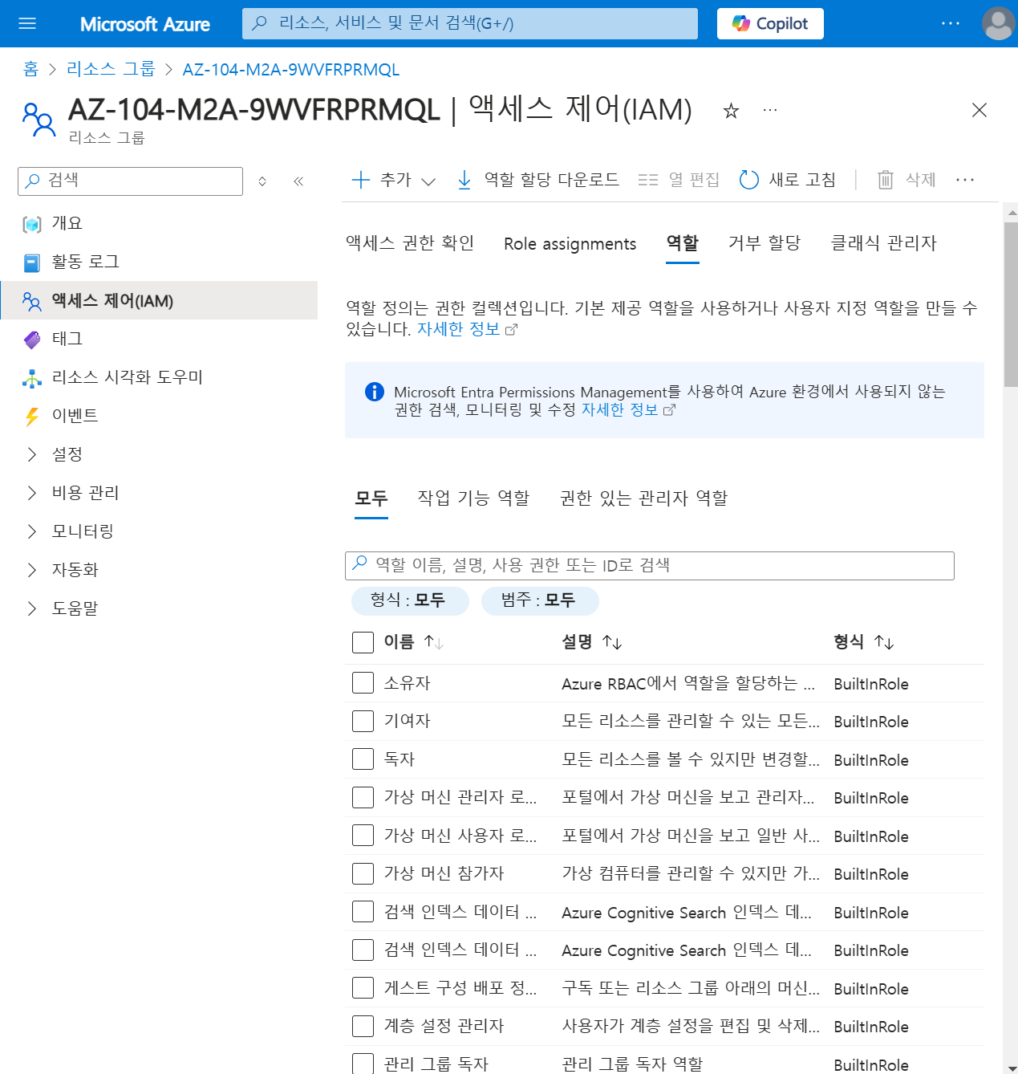Open Copilot assistant
The height and width of the screenshot is (1074, 1018).
coord(770,23)
